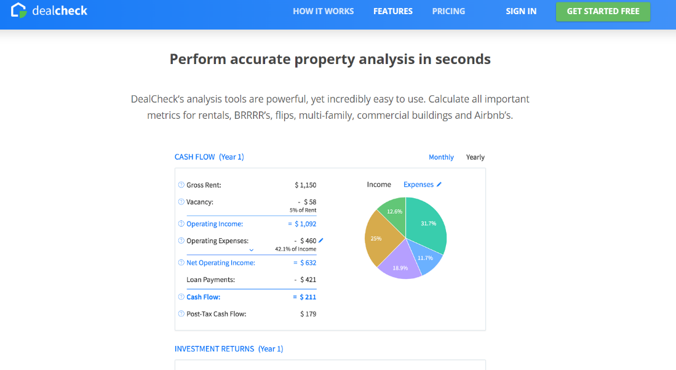The image size is (676, 370).
Task: Click the Gross Rent value $ 1,150
Action: pyautogui.click(x=305, y=185)
